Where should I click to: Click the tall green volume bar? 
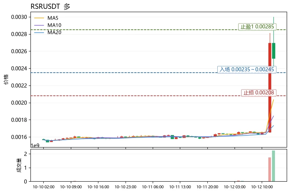point(273,166)
